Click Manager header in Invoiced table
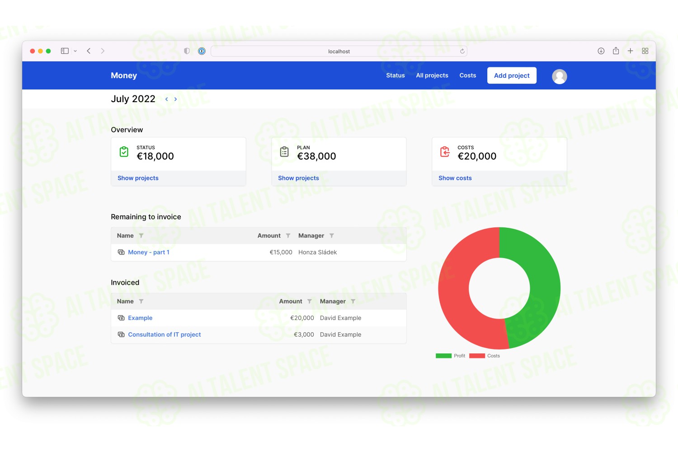 pos(333,301)
